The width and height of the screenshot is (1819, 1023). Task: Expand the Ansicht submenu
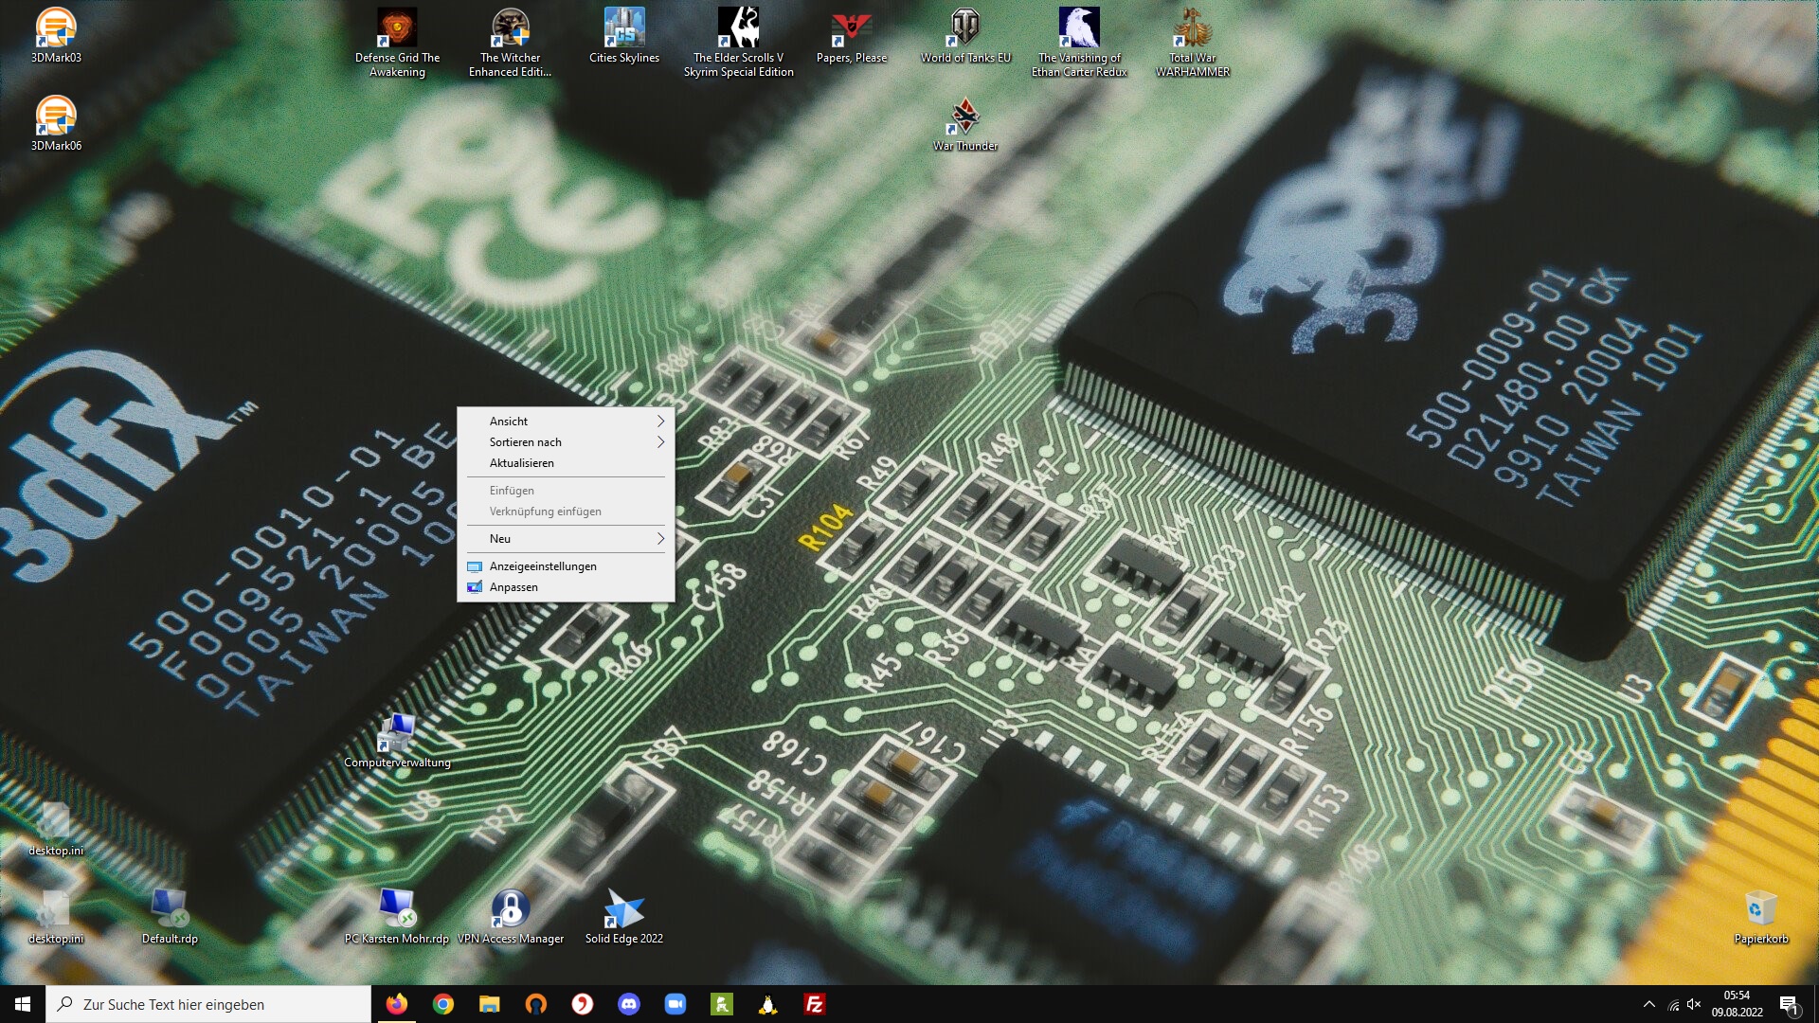[566, 421]
